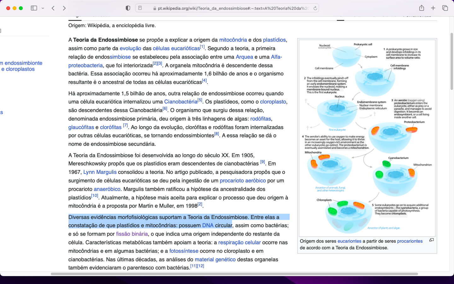Open the mitocôndria link
Screen dimensions: 454x284
[233, 40]
